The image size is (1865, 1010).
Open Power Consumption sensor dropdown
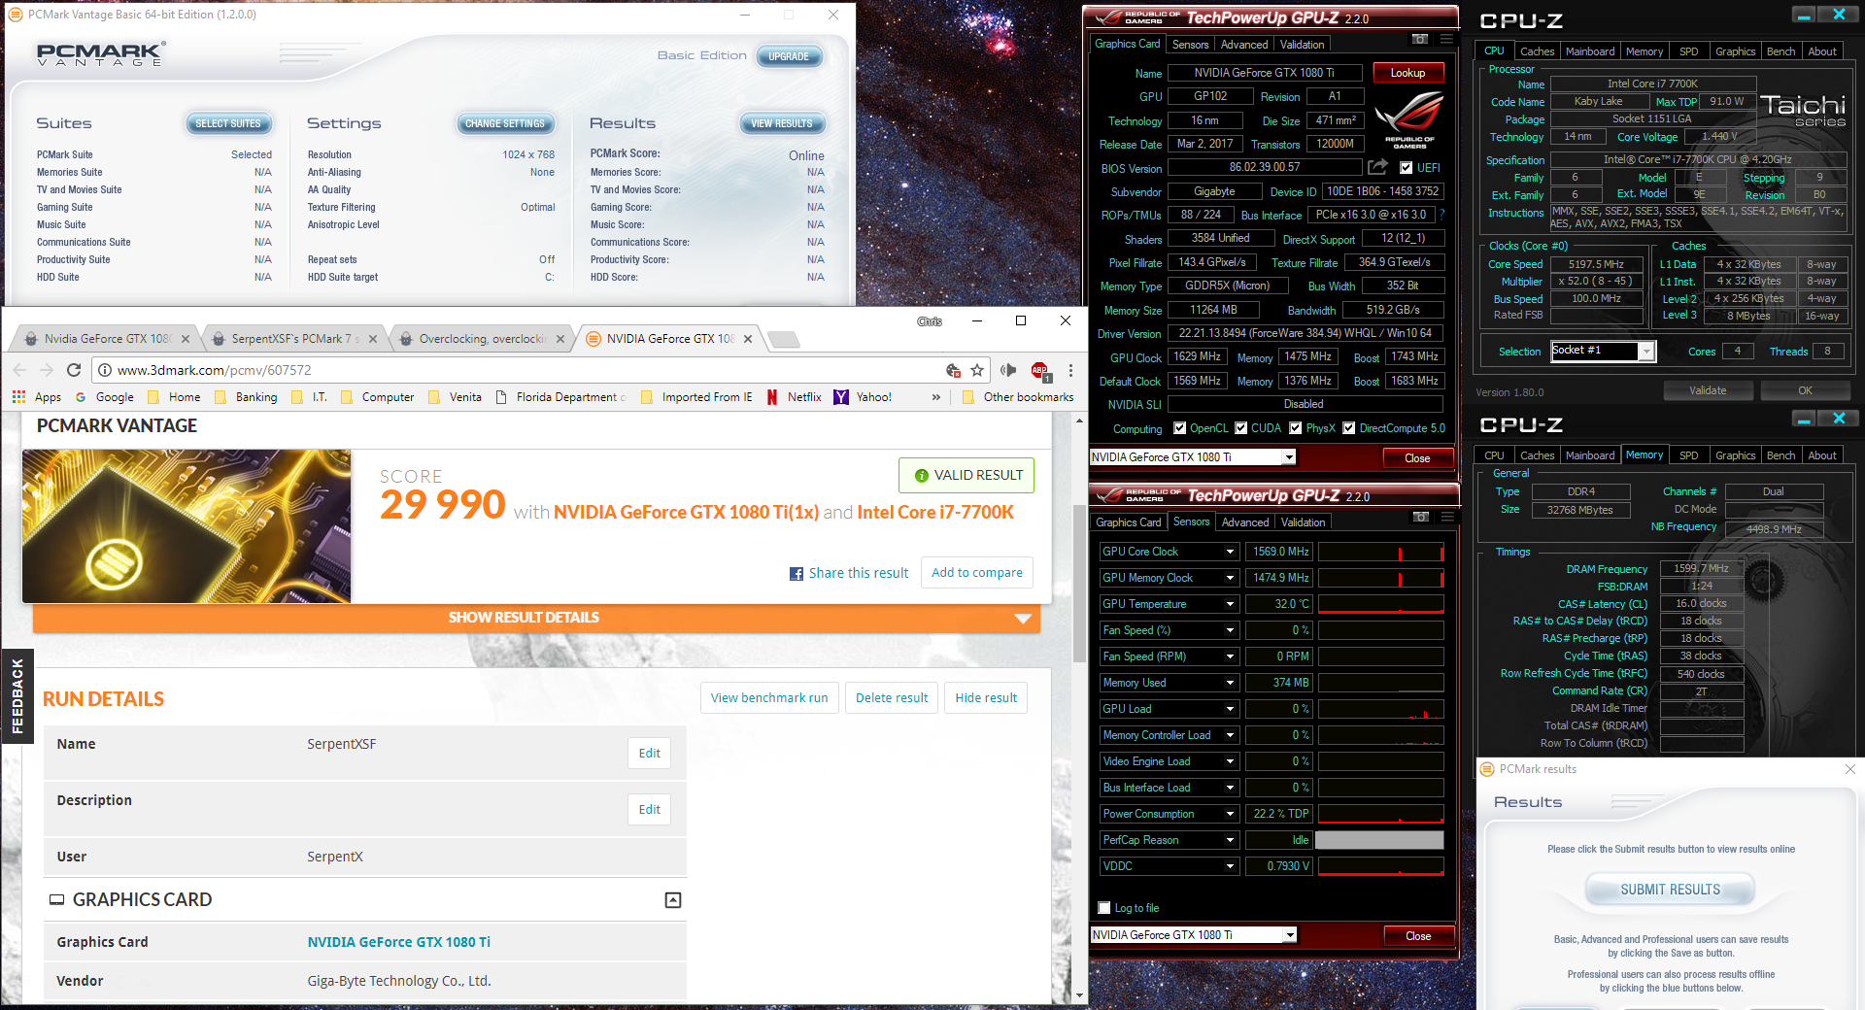pyautogui.click(x=1230, y=814)
